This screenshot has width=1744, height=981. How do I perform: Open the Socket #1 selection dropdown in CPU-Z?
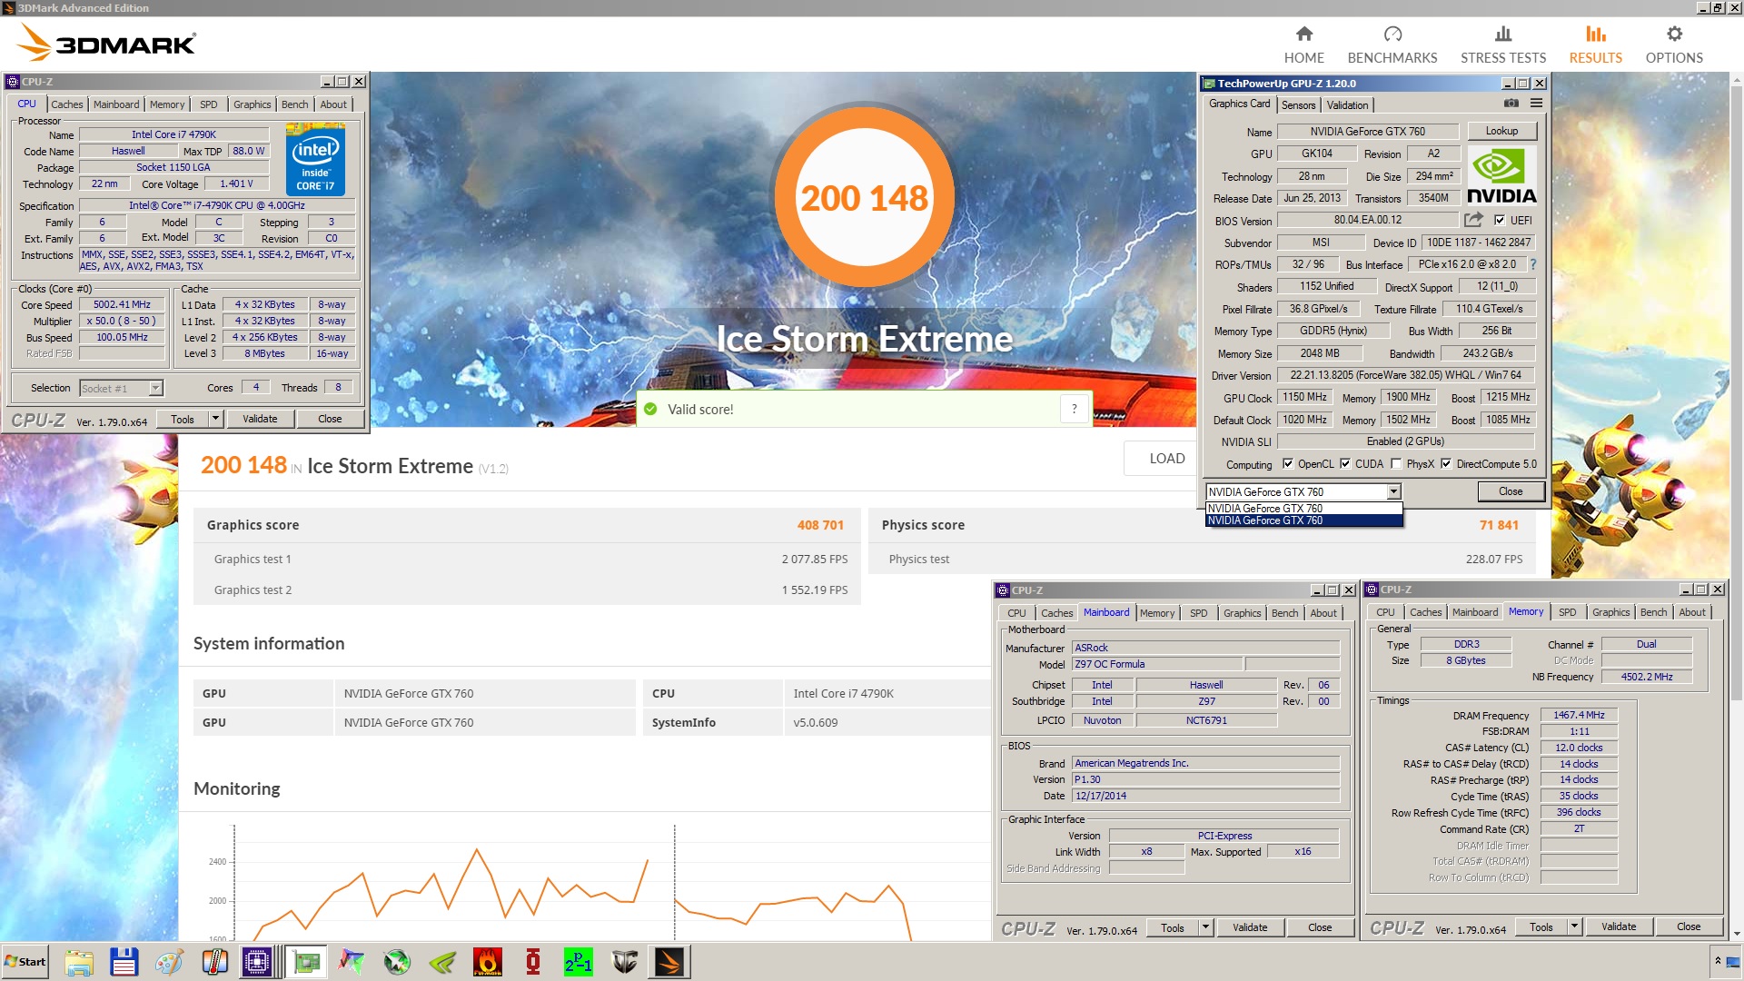pos(121,388)
